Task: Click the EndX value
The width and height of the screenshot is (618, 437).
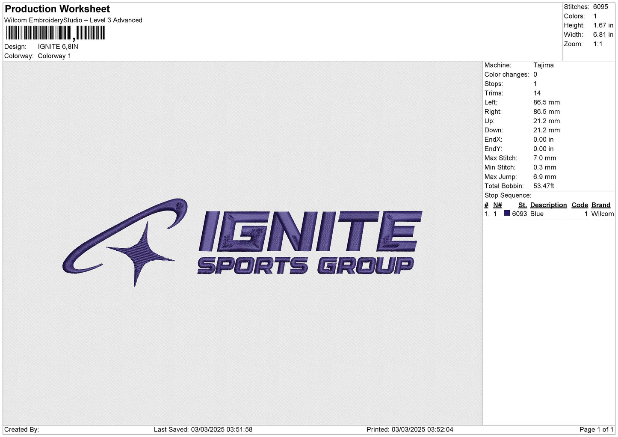Action: (x=543, y=140)
